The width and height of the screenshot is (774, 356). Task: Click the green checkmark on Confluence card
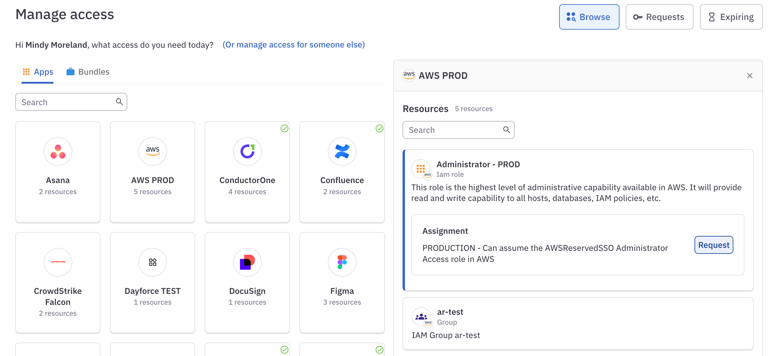379,128
